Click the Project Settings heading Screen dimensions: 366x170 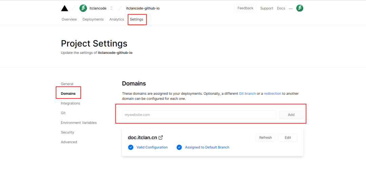94,44
